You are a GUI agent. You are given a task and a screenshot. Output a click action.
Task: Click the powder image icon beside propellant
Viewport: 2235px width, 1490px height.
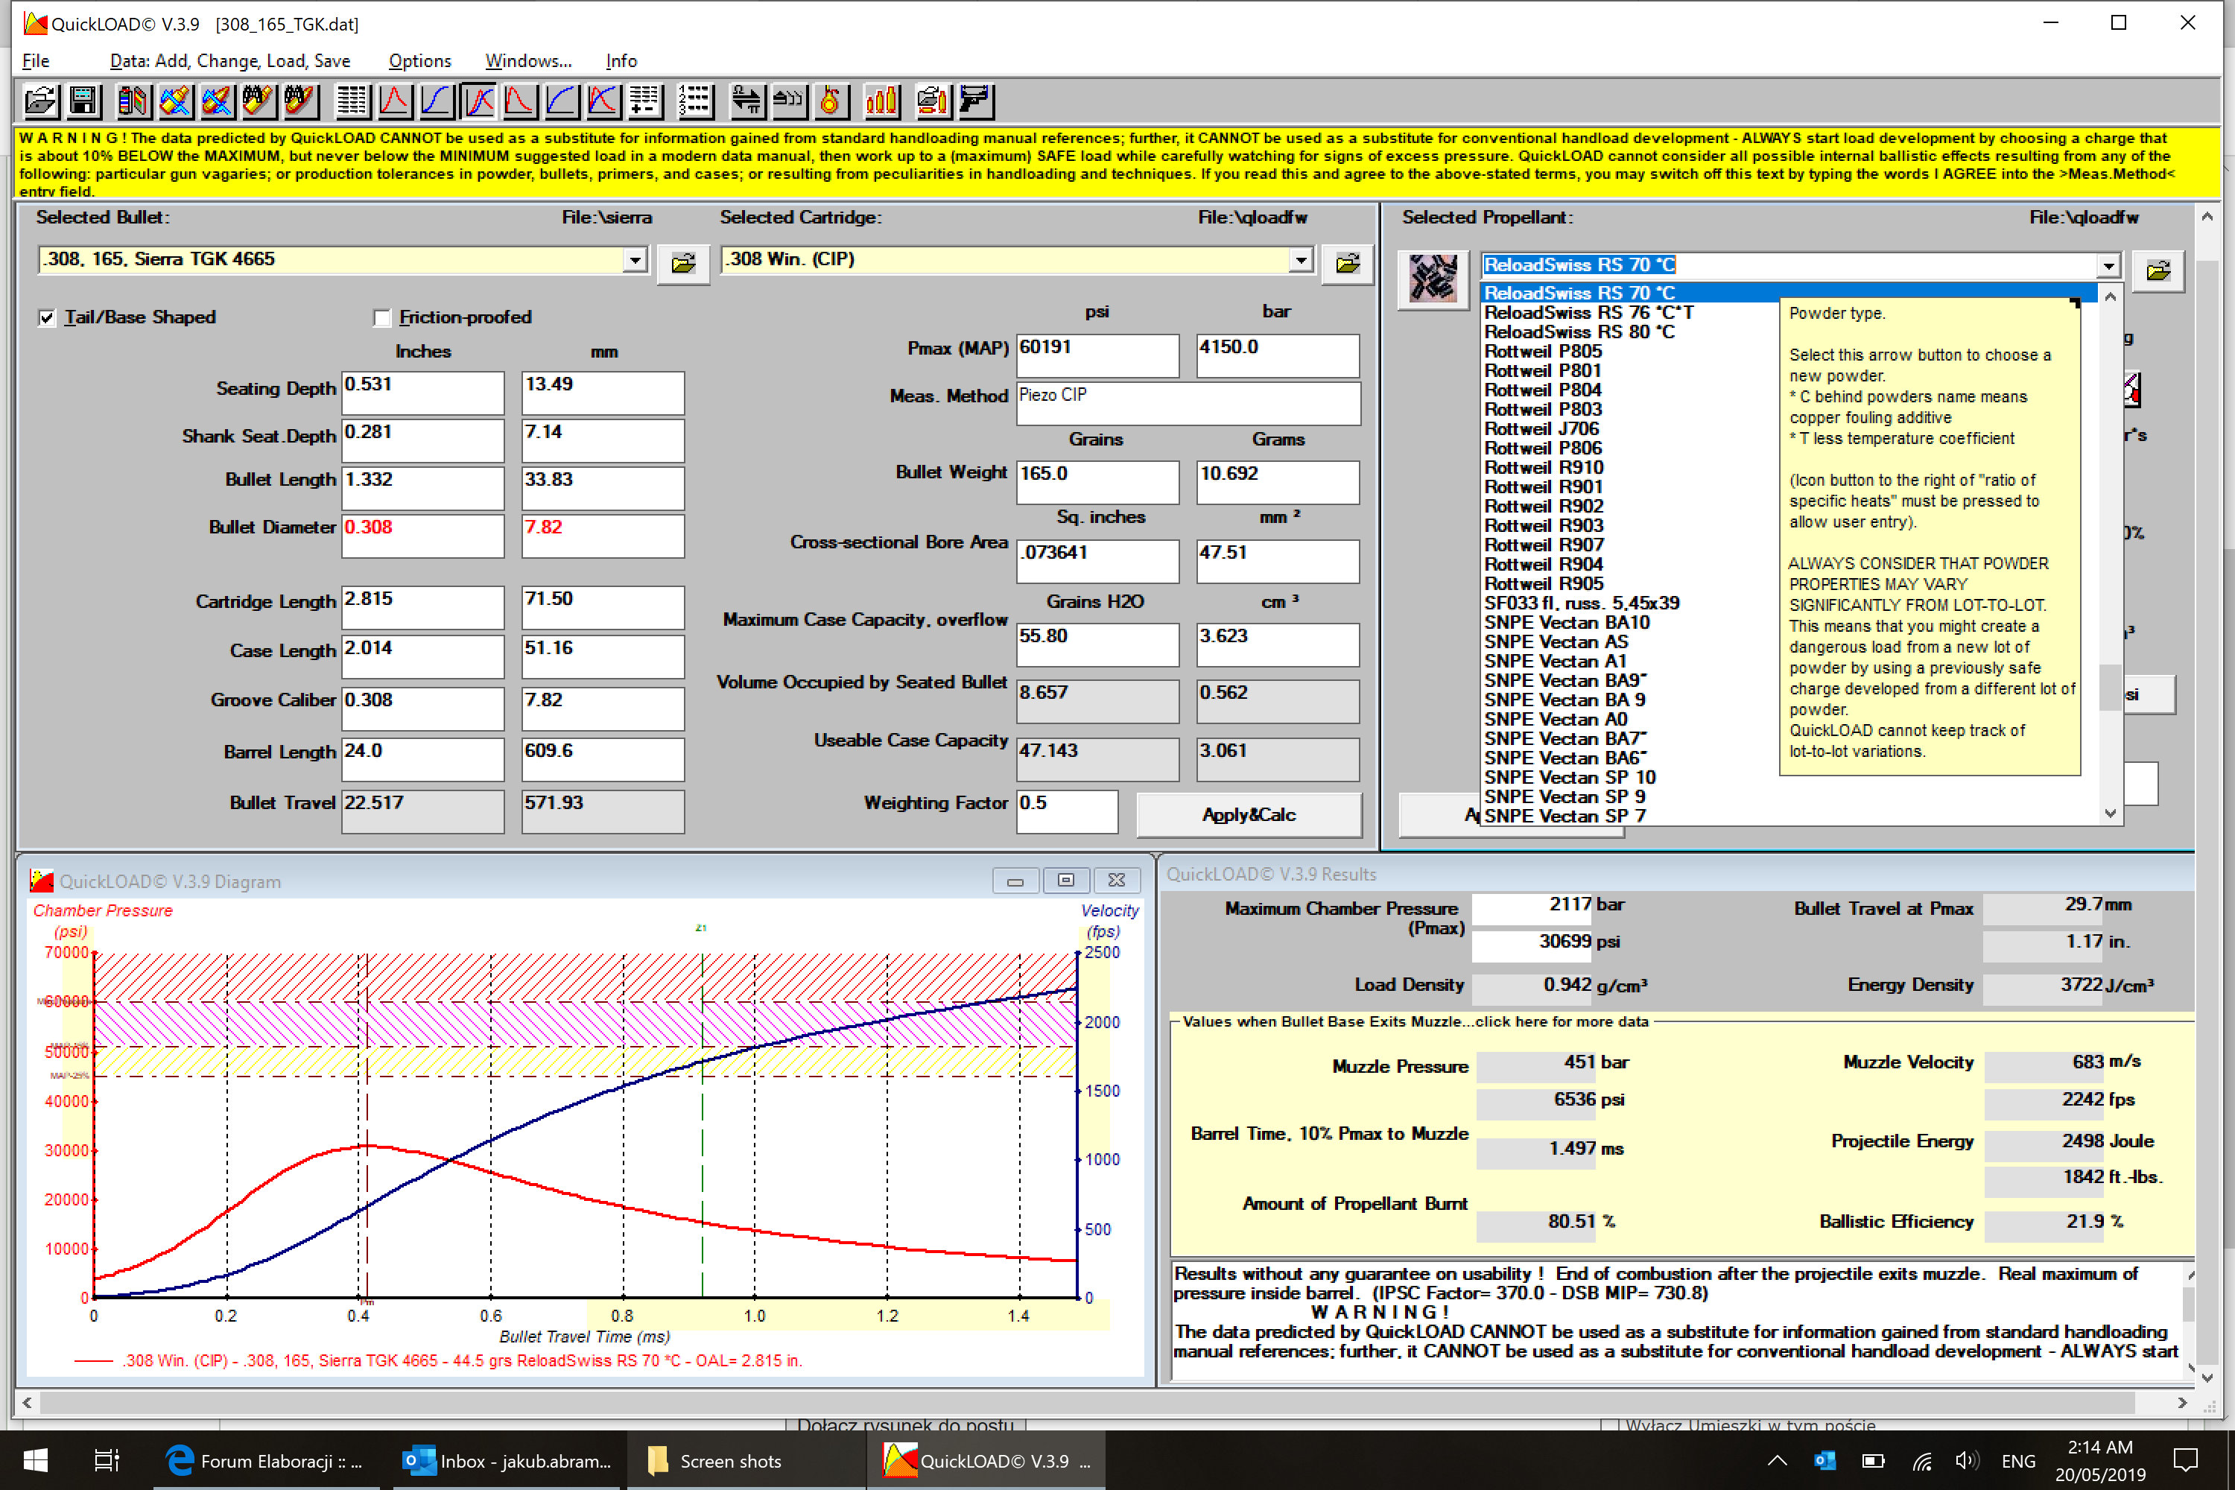click(1432, 279)
